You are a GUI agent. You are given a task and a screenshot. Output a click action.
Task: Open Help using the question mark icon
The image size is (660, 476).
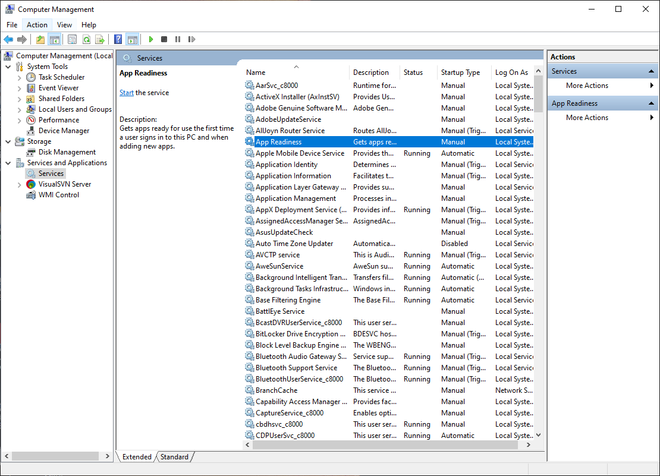[x=117, y=39]
